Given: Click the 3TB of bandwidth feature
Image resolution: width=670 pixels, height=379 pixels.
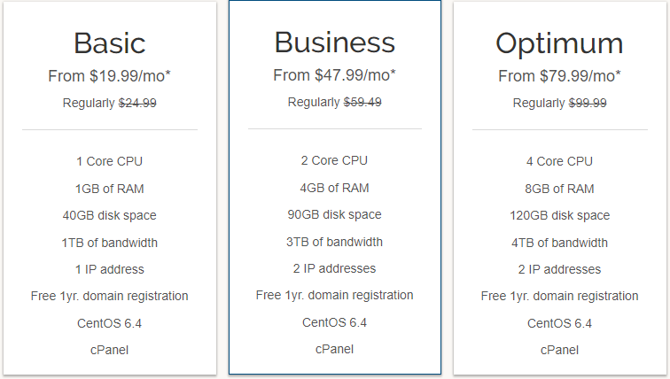Looking at the screenshot, I should (334, 242).
